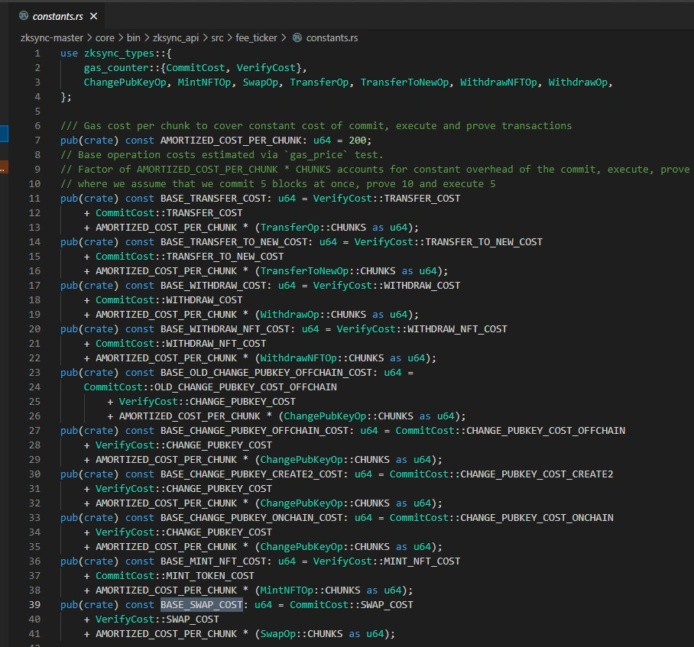694x647 pixels.
Task: Open zksync-master breadcrumb folder
Action: tap(50, 37)
